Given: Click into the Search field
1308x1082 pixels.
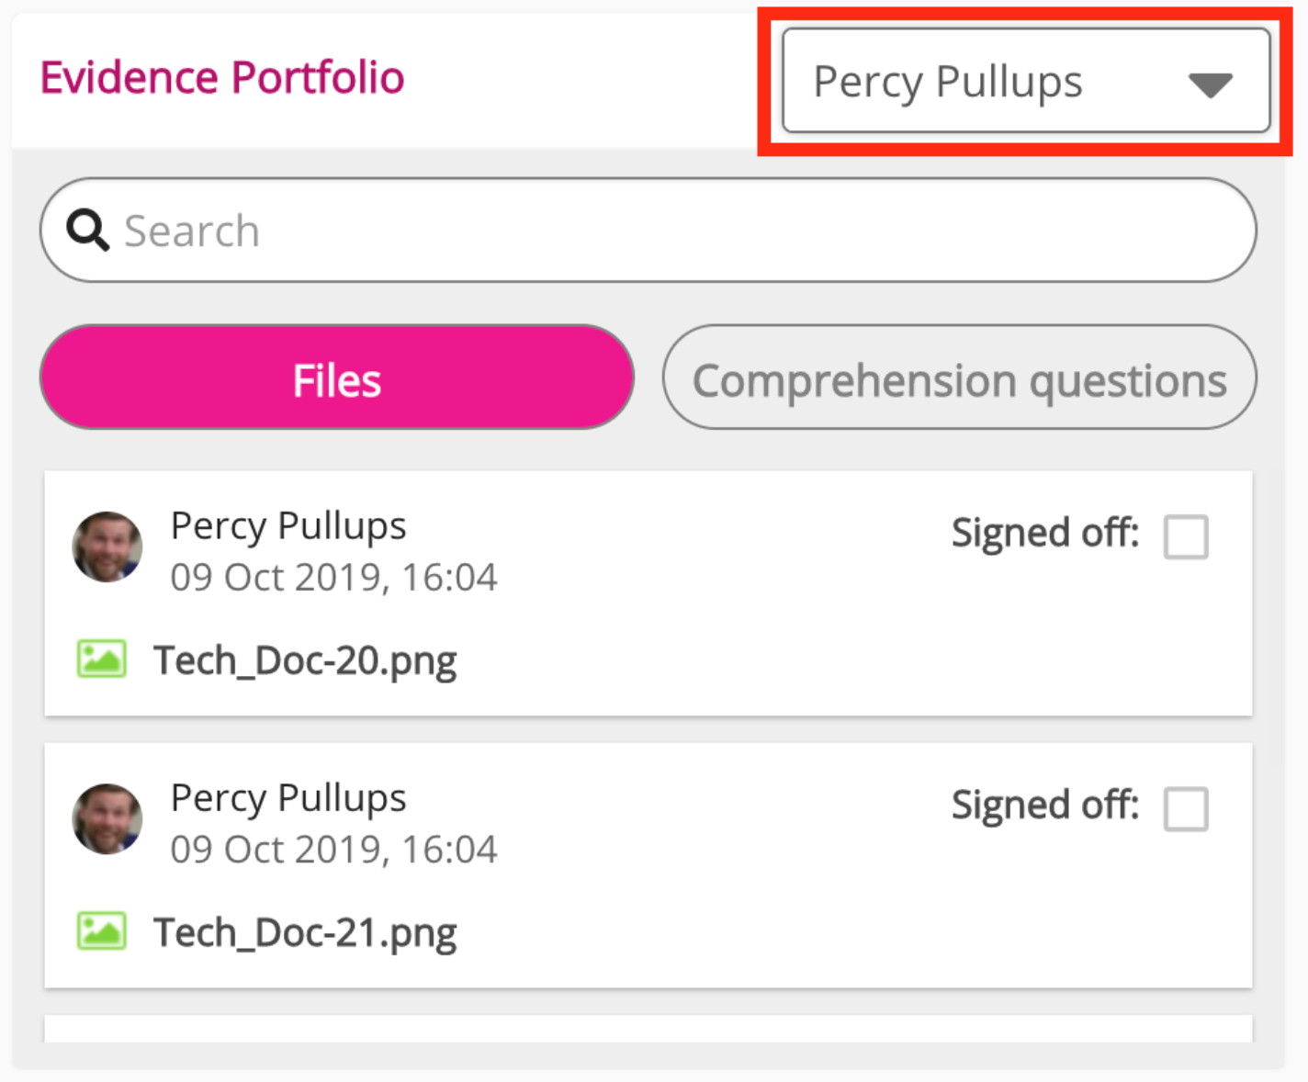Looking at the screenshot, I should (661, 230).
